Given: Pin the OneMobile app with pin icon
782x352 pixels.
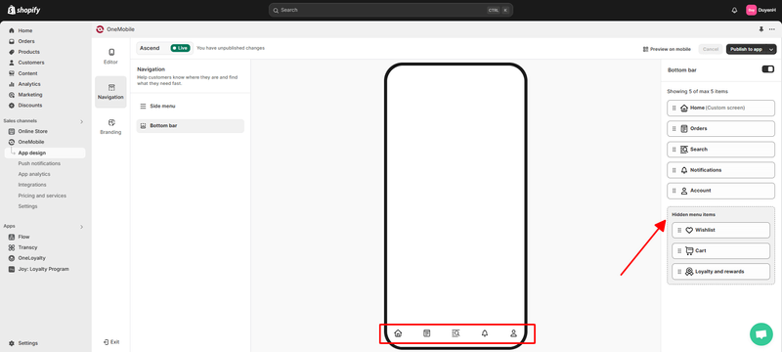Looking at the screenshot, I should pos(761,29).
